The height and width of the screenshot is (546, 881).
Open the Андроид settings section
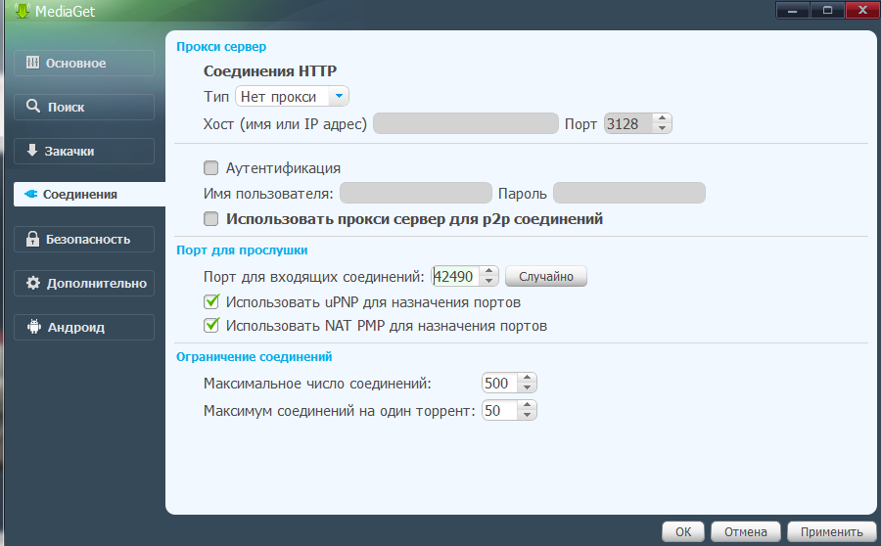[x=84, y=327]
